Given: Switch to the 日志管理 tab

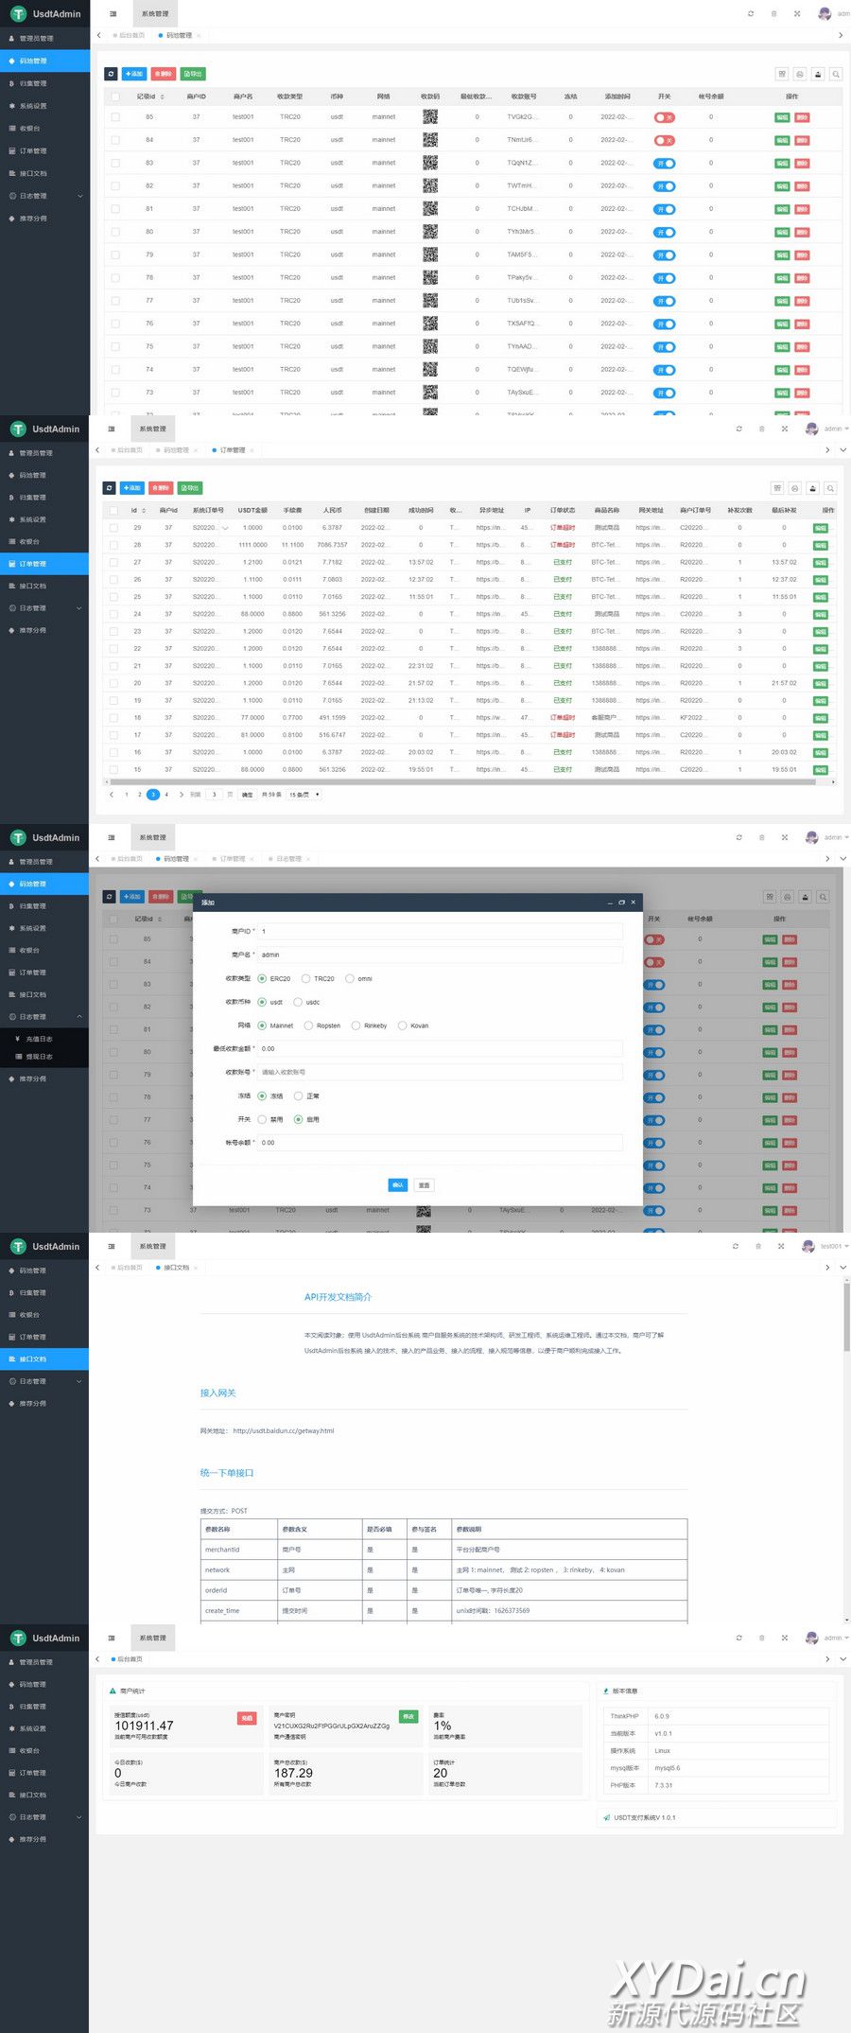Looking at the screenshot, I should pos(288,859).
